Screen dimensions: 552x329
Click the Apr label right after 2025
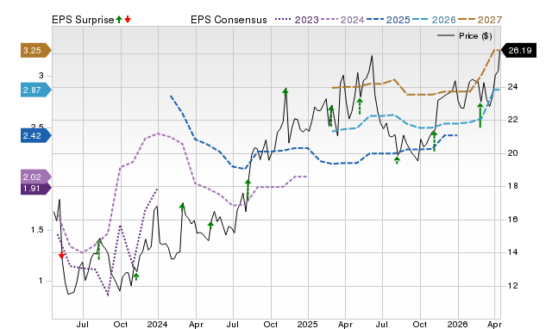tap(345, 325)
